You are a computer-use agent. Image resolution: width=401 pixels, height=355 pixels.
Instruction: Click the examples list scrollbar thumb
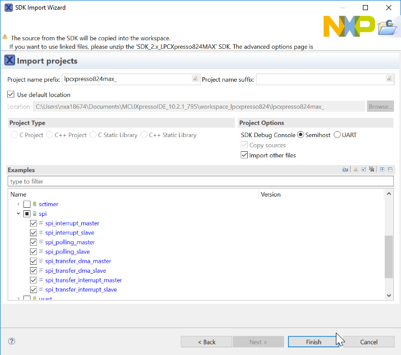point(389,257)
